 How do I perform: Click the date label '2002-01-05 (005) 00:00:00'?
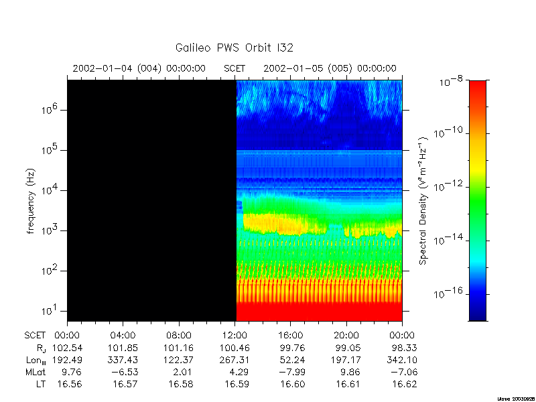[x=330, y=68]
